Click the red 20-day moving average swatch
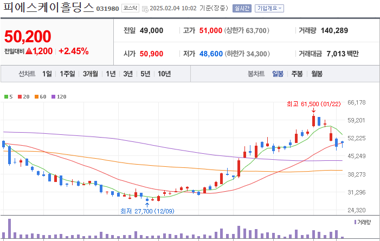 [20, 96]
